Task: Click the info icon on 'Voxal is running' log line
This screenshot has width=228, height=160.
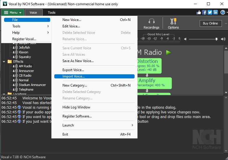Action: (x=19, y=107)
